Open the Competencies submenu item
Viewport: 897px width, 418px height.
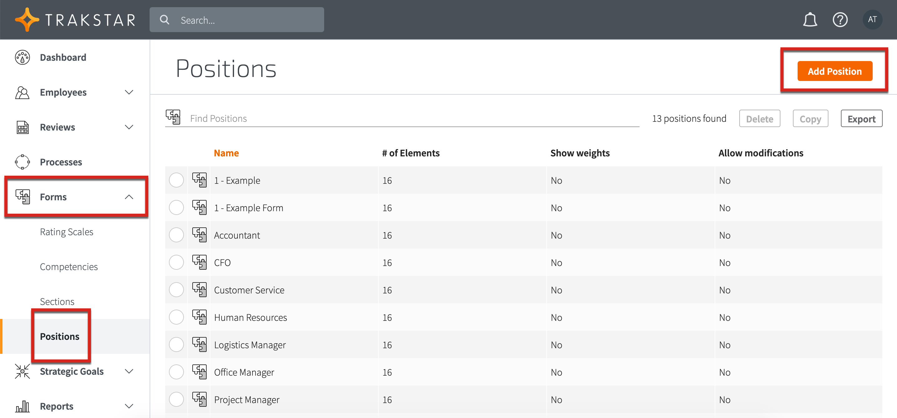(x=69, y=267)
